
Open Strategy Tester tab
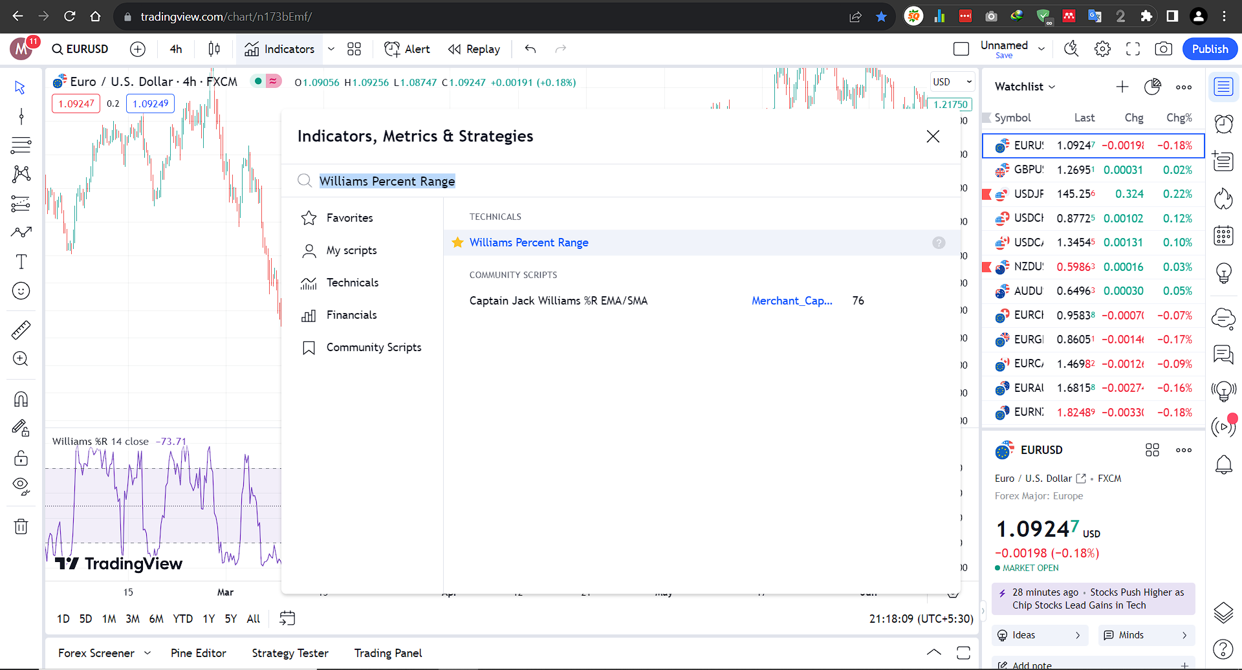pyautogui.click(x=290, y=653)
